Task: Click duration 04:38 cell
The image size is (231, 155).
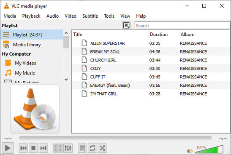Action: 155,51
